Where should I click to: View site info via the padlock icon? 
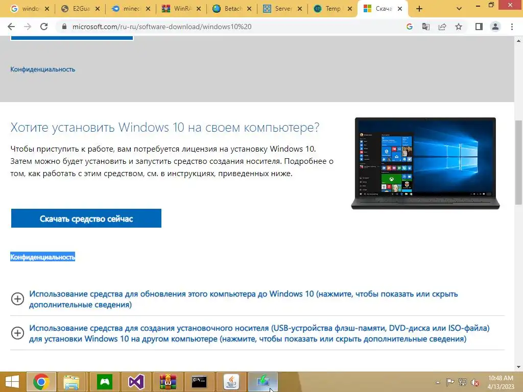click(x=64, y=27)
